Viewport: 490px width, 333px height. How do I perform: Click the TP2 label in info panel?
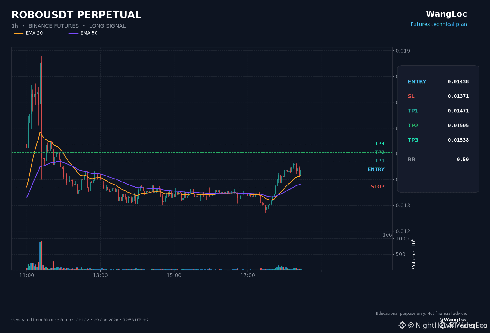[413, 126]
